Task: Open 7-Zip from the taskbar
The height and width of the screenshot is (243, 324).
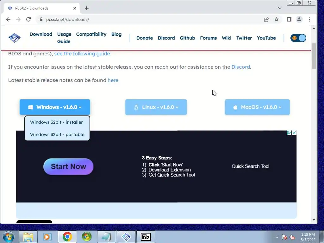Action: click(x=146, y=237)
